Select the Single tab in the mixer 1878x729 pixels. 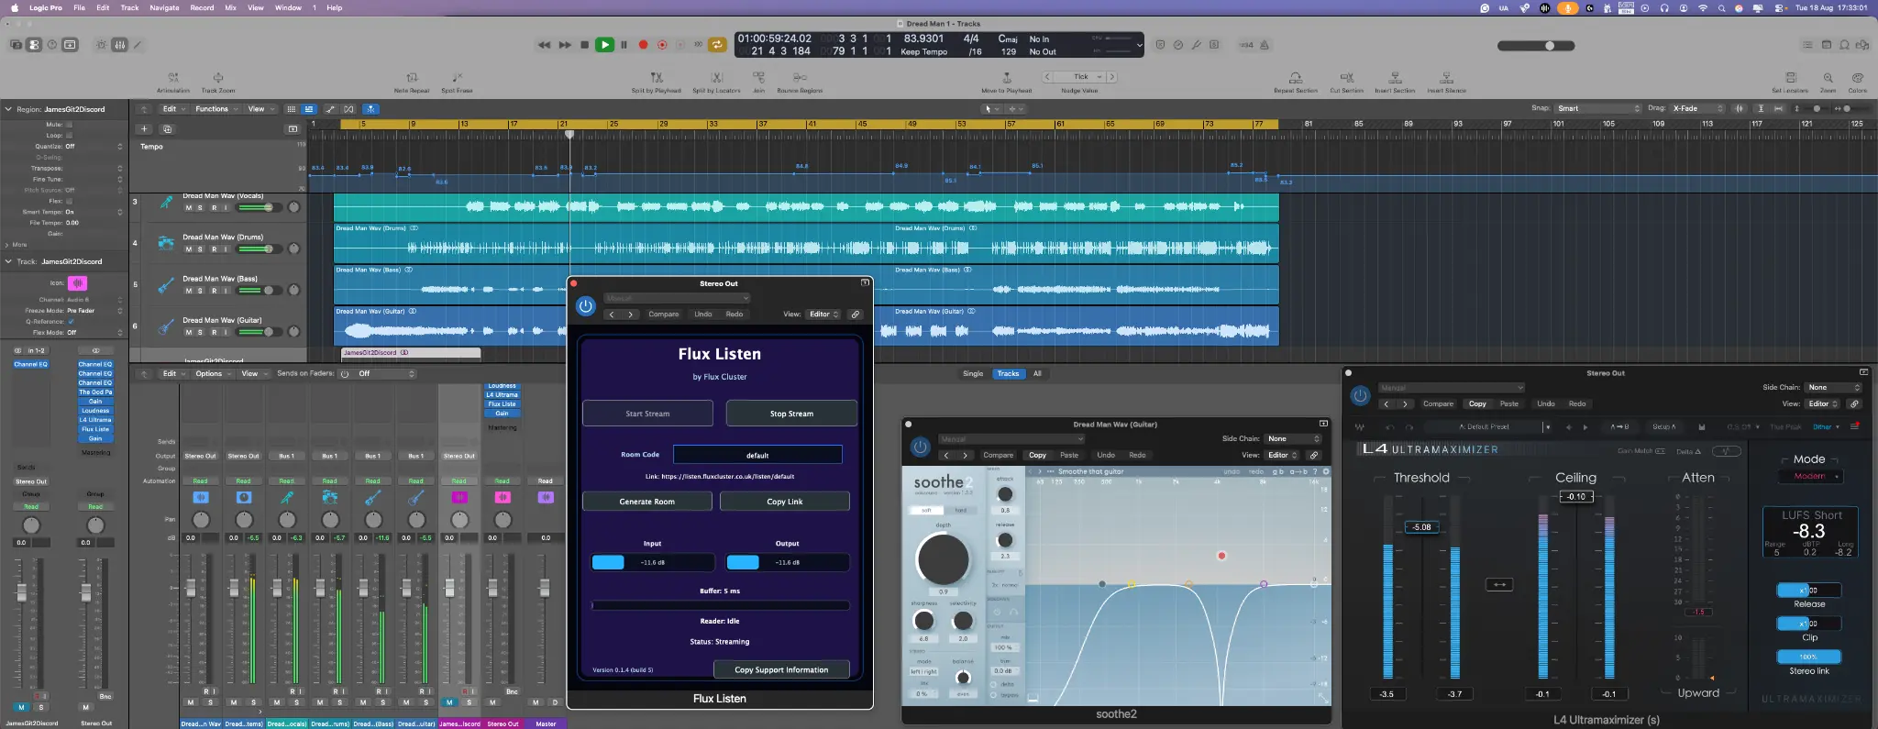pos(973,374)
